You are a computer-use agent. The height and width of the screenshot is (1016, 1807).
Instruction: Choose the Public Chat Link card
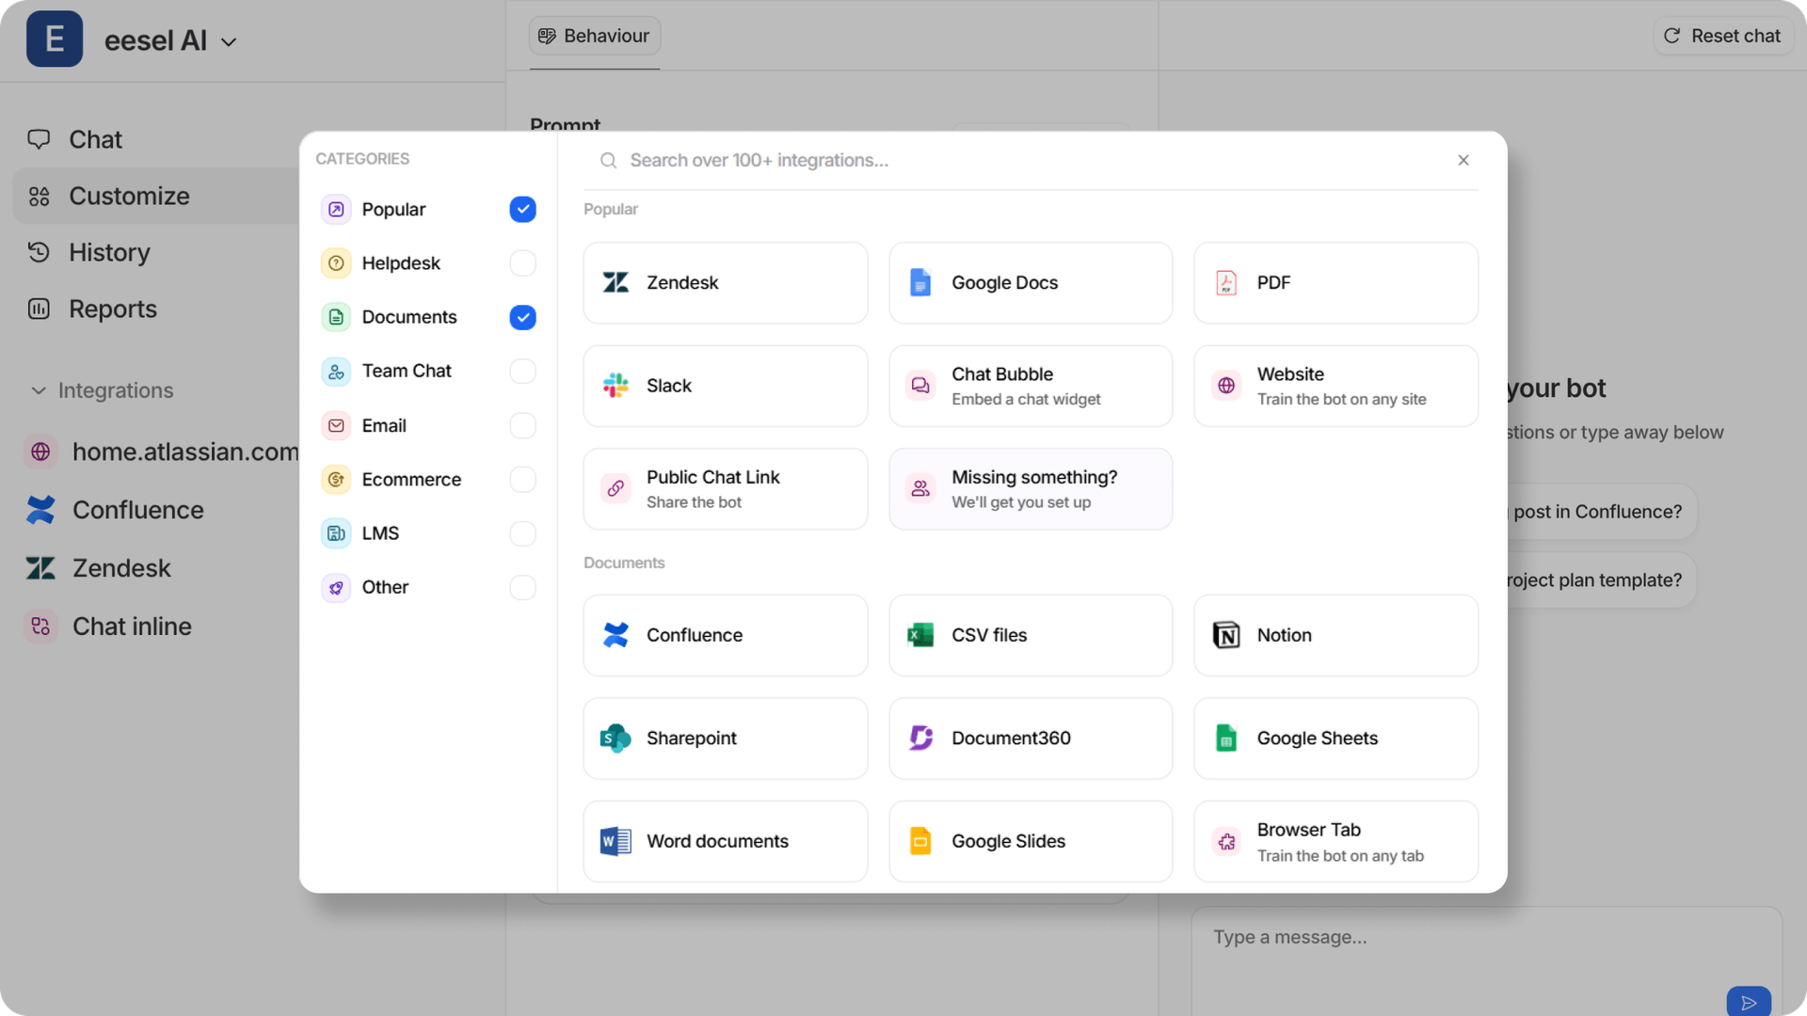click(x=725, y=489)
